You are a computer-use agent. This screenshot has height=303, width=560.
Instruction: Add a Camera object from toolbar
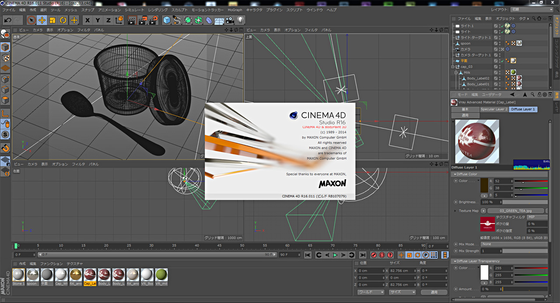click(x=230, y=20)
